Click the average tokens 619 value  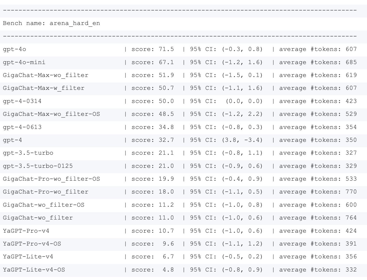[x=351, y=75]
